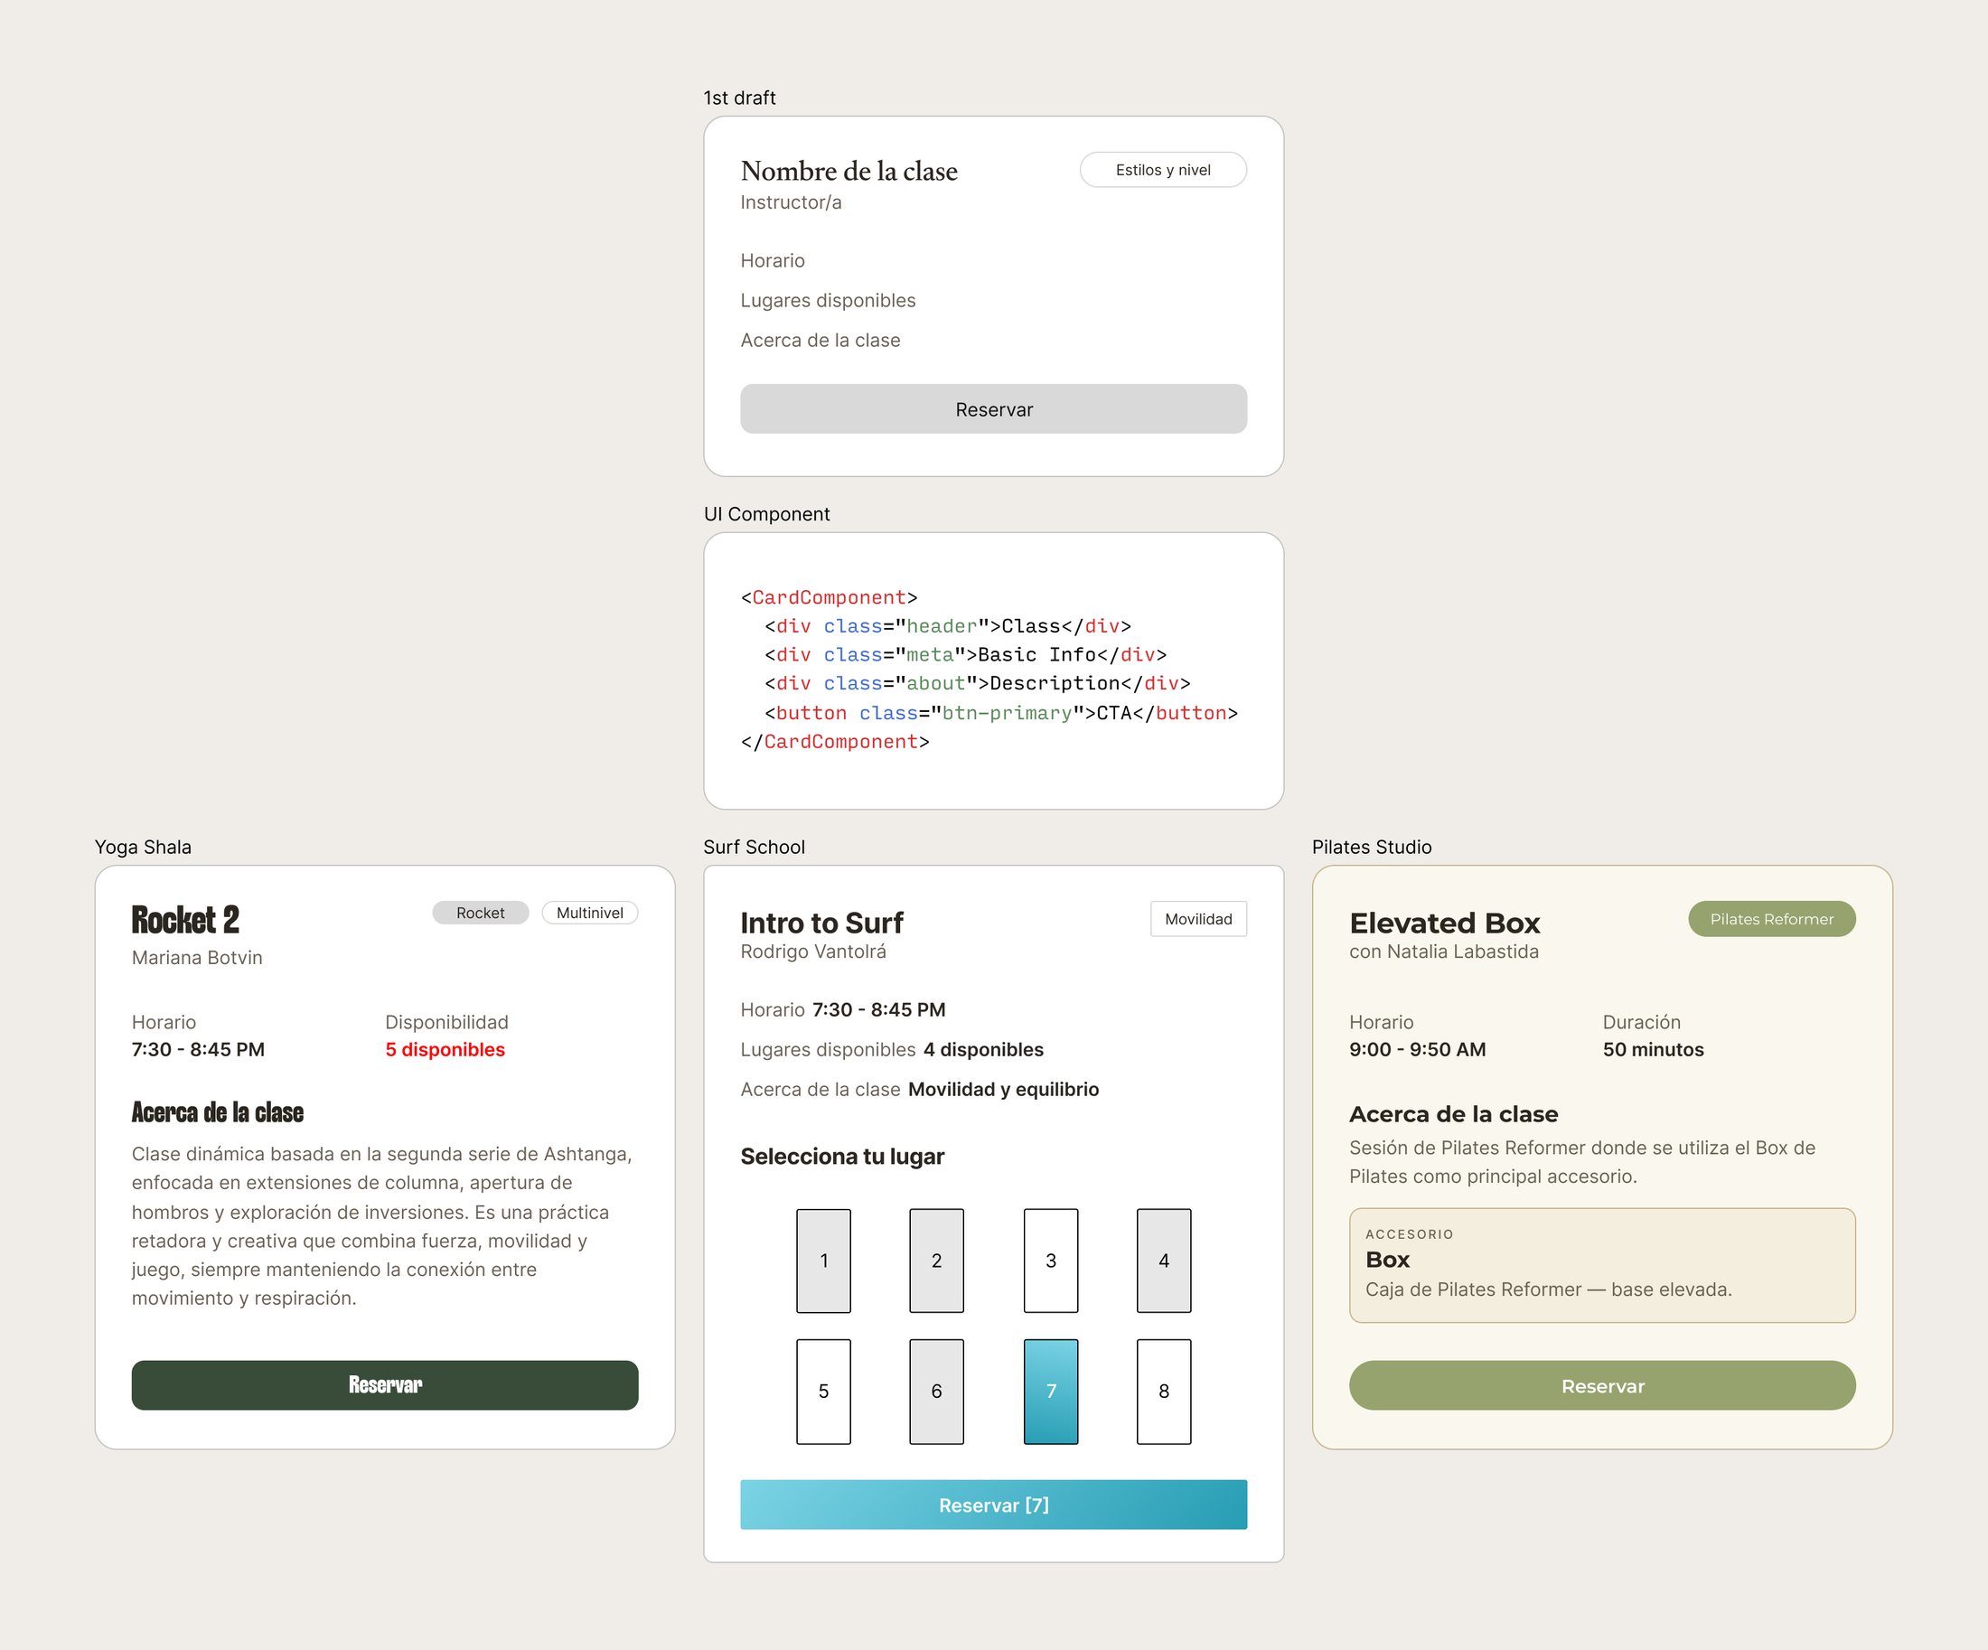Click the Reservar [7] button in Surf School card
Viewport: 1988px width, 1650px height.
tap(993, 1505)
